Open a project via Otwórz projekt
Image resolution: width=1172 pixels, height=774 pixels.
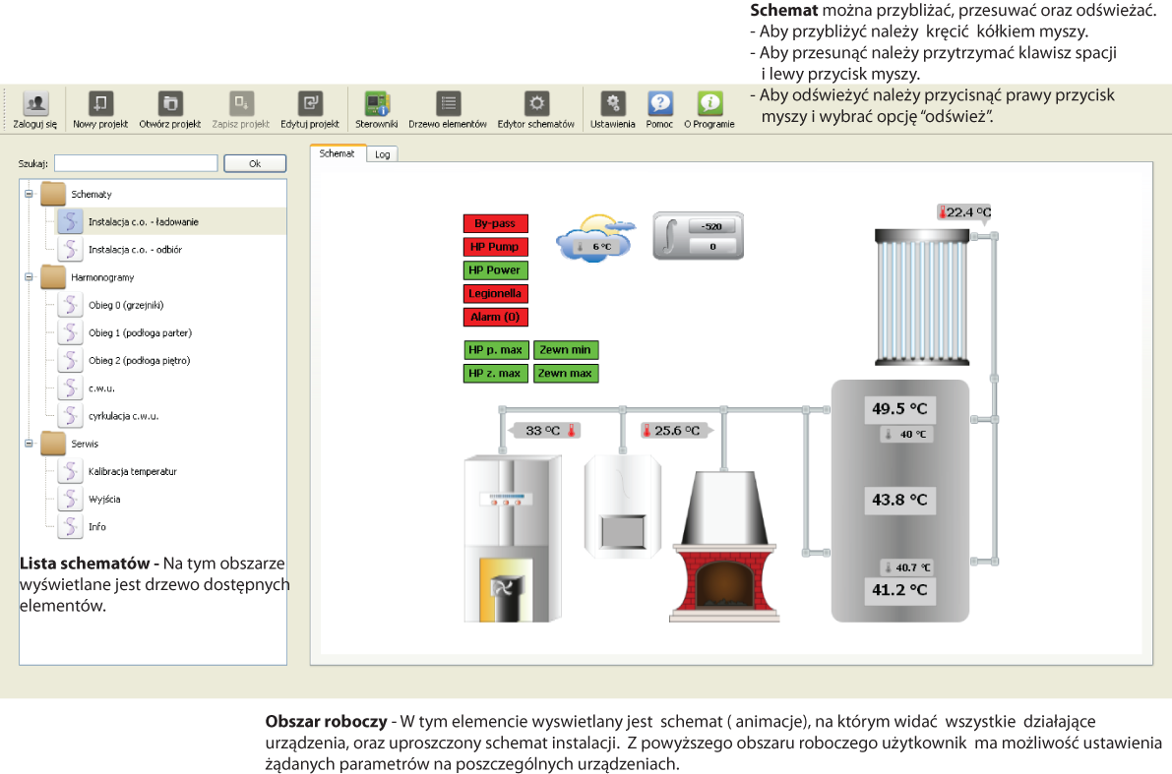click(x=169, y=103)
